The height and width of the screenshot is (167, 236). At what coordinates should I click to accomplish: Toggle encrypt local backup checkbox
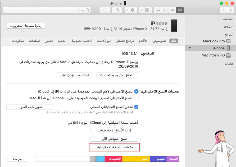pos(136,107)
